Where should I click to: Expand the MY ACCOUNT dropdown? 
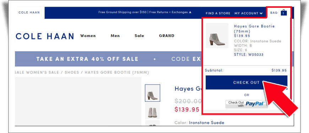pyautogui.click(x=249, y=13)
